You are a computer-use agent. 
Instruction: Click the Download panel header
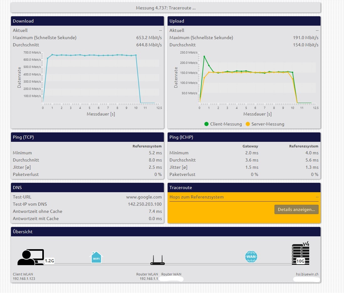pos(87,21)
